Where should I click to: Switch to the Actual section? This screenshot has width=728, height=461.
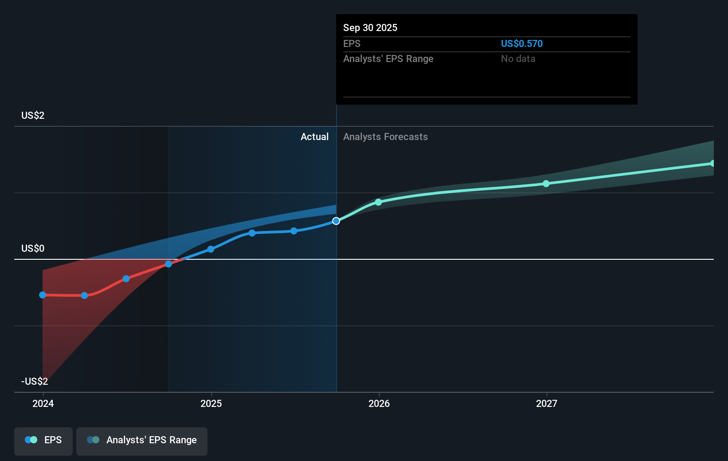[x=315, y=137]
